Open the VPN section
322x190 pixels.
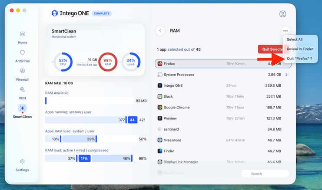pos(23,93)
